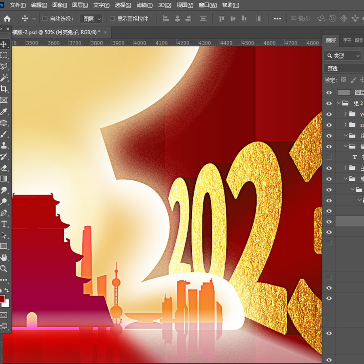Screen dimensions: 364x364
Task: Open the 图像(I) menu
Action: pos(60,5)
